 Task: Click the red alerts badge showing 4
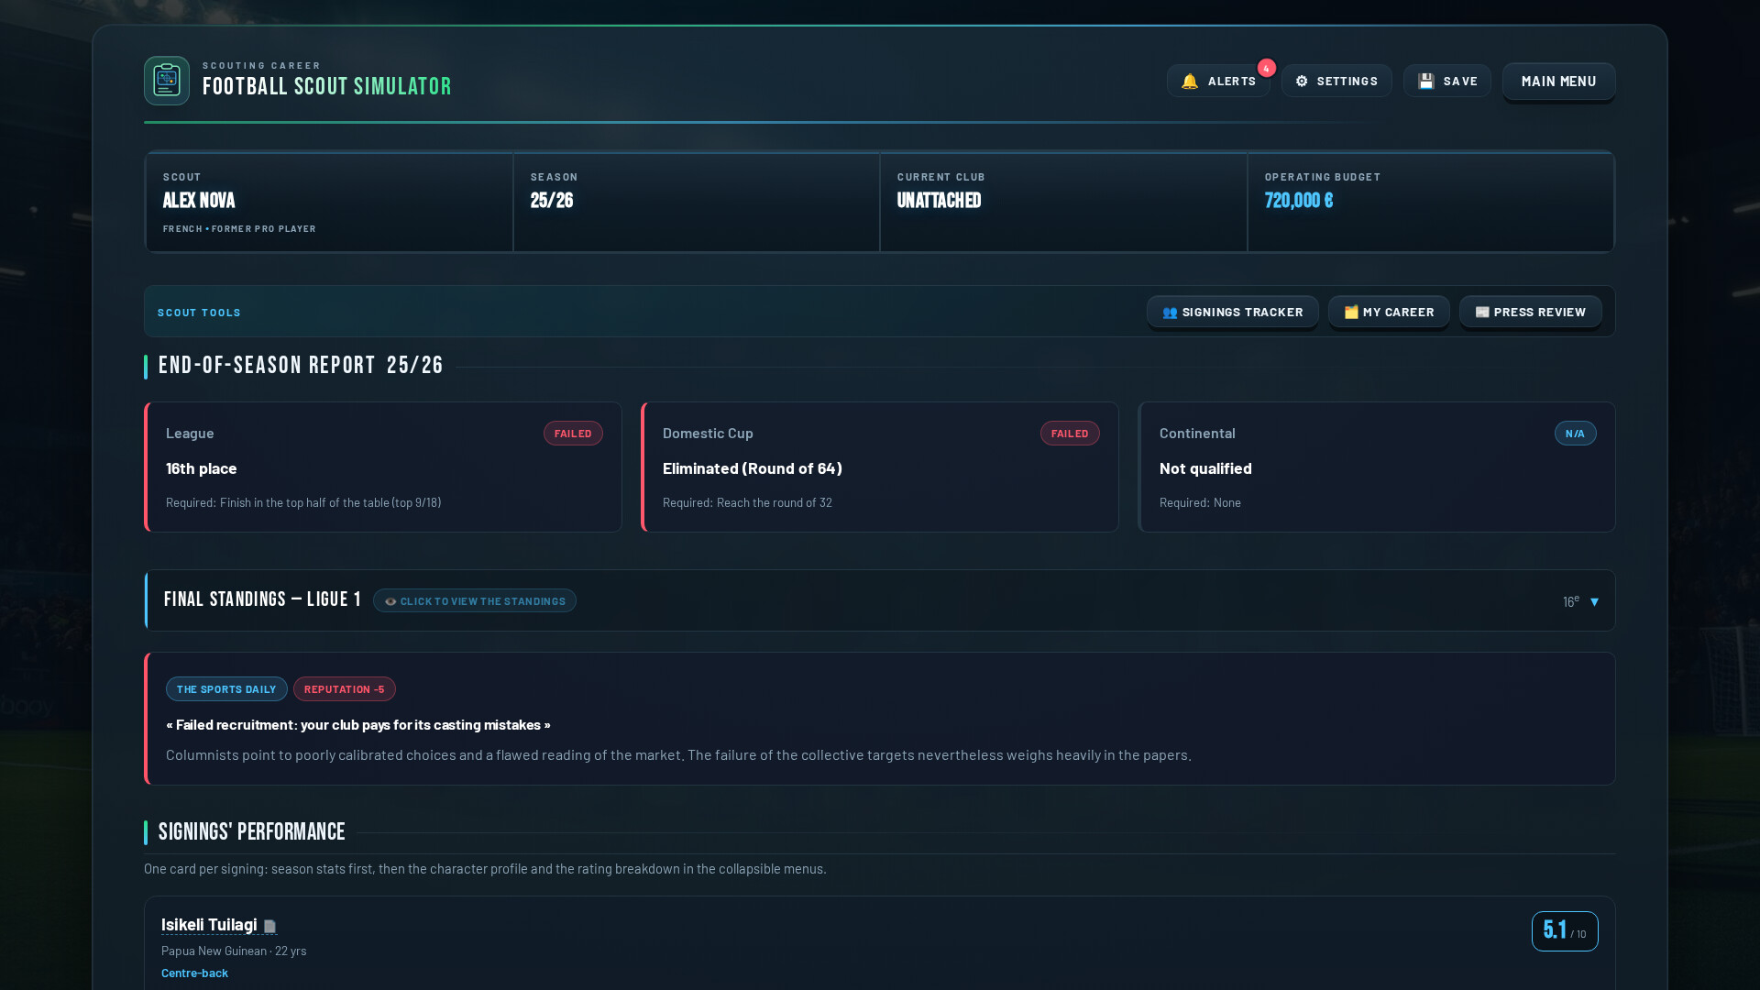(1266, 68)
